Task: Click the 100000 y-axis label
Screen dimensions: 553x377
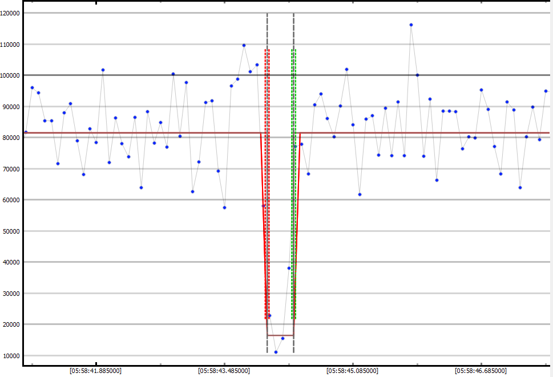Action: click(10, 75)
